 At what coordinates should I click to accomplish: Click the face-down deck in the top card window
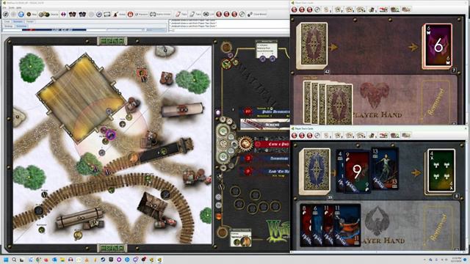[x=312, y=45]
